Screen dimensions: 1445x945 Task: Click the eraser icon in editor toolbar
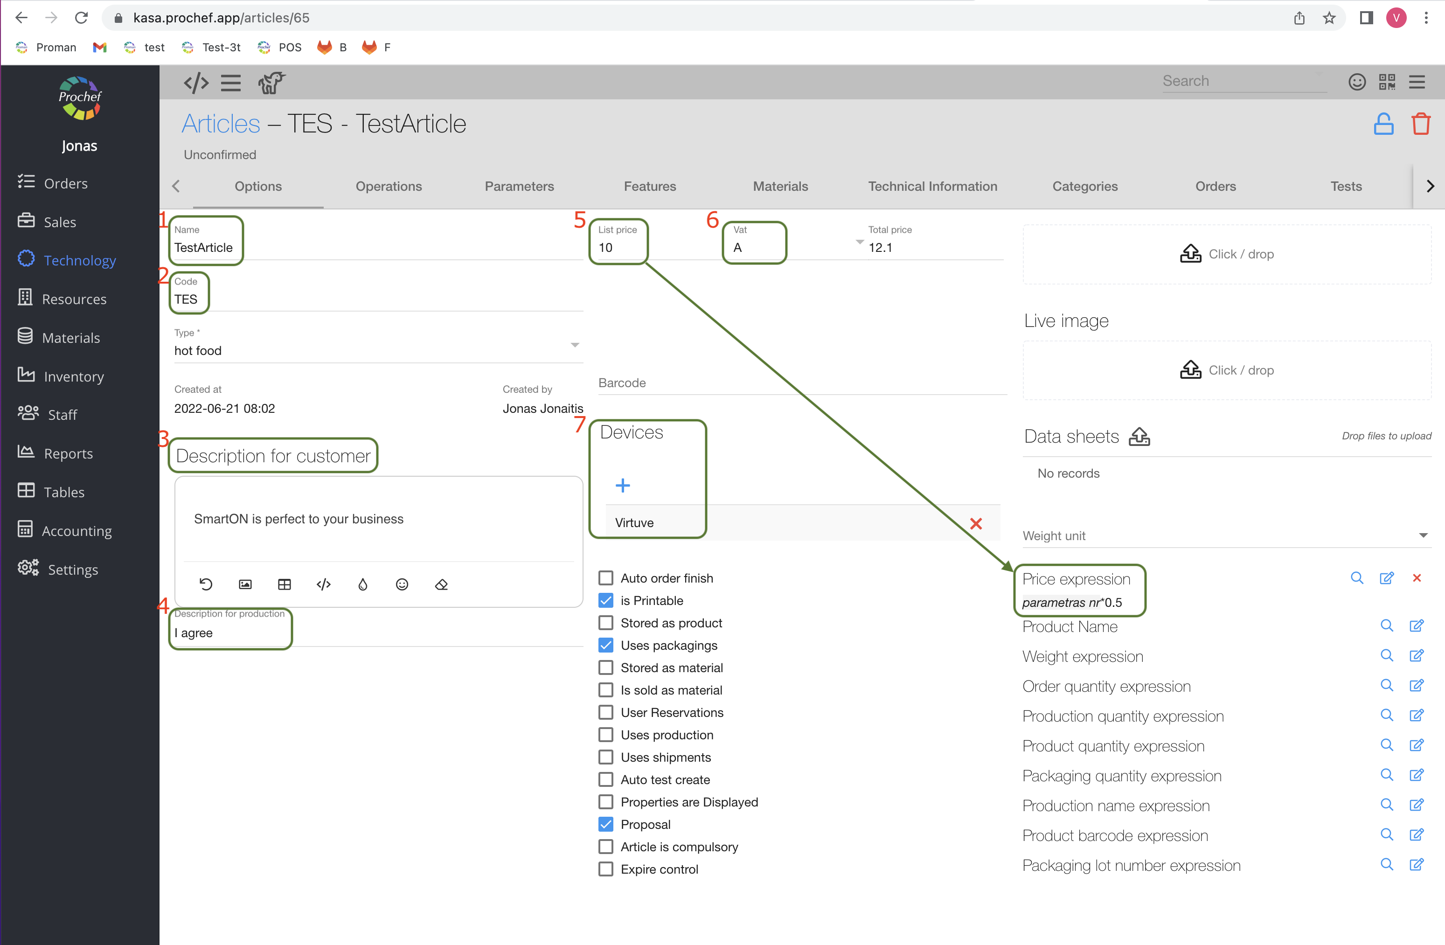(441, 584)
